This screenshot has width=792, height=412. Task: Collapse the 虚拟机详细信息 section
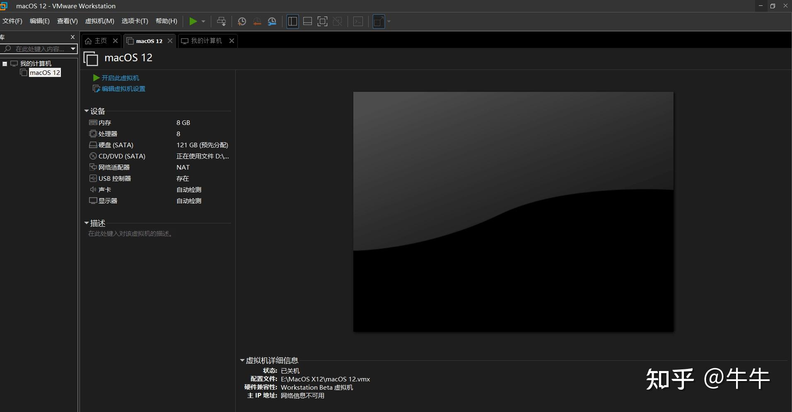coord(242,360)
